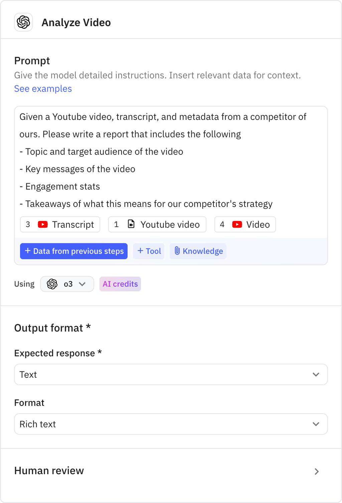This screenshot has height=503, width=342.
Task: Select the Video variable chip numbered 4
Action: point(245,224)
